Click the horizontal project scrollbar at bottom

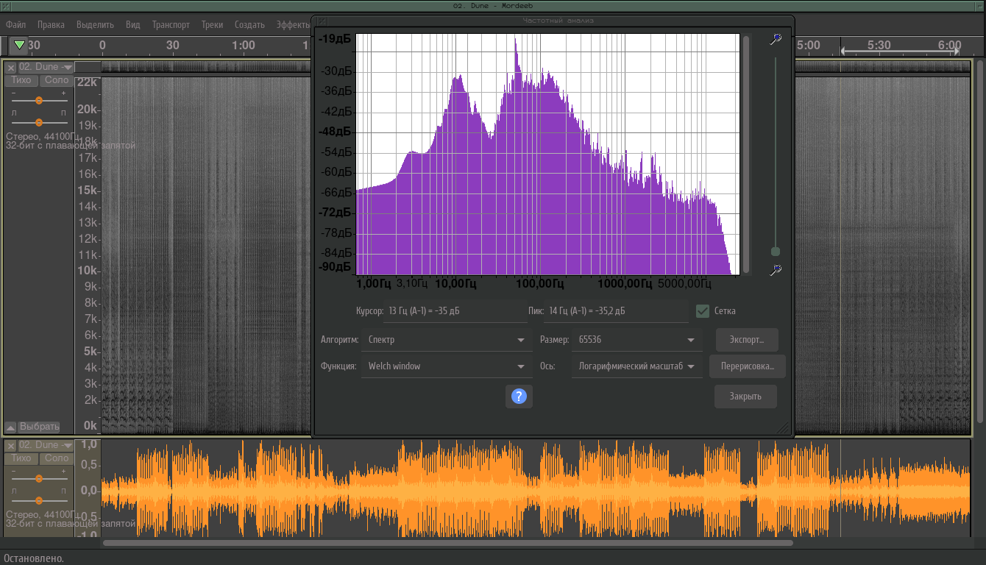[447, 543]
